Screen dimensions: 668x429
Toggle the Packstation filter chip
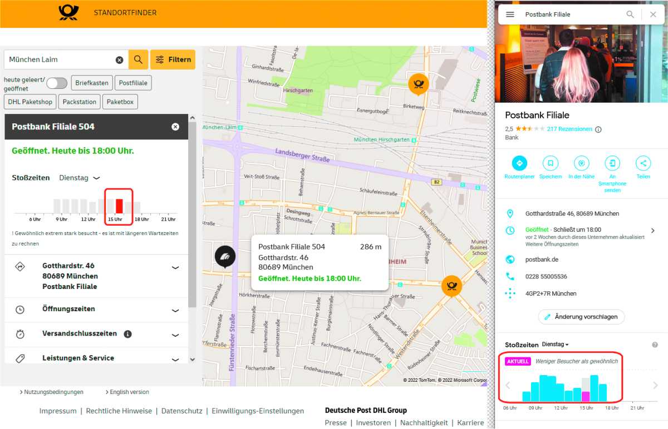80,102
